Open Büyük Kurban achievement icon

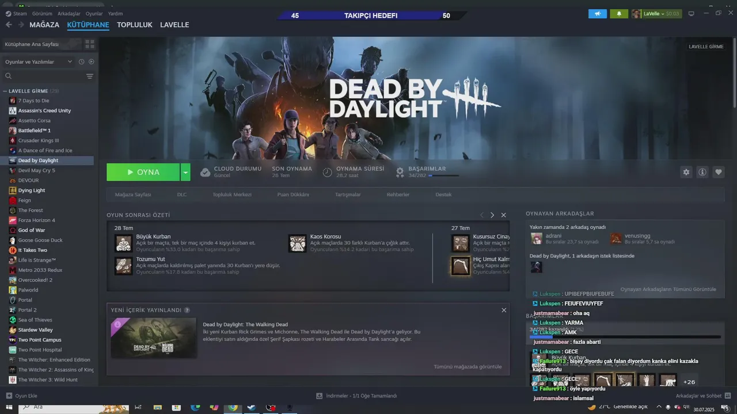coord(124,243)
